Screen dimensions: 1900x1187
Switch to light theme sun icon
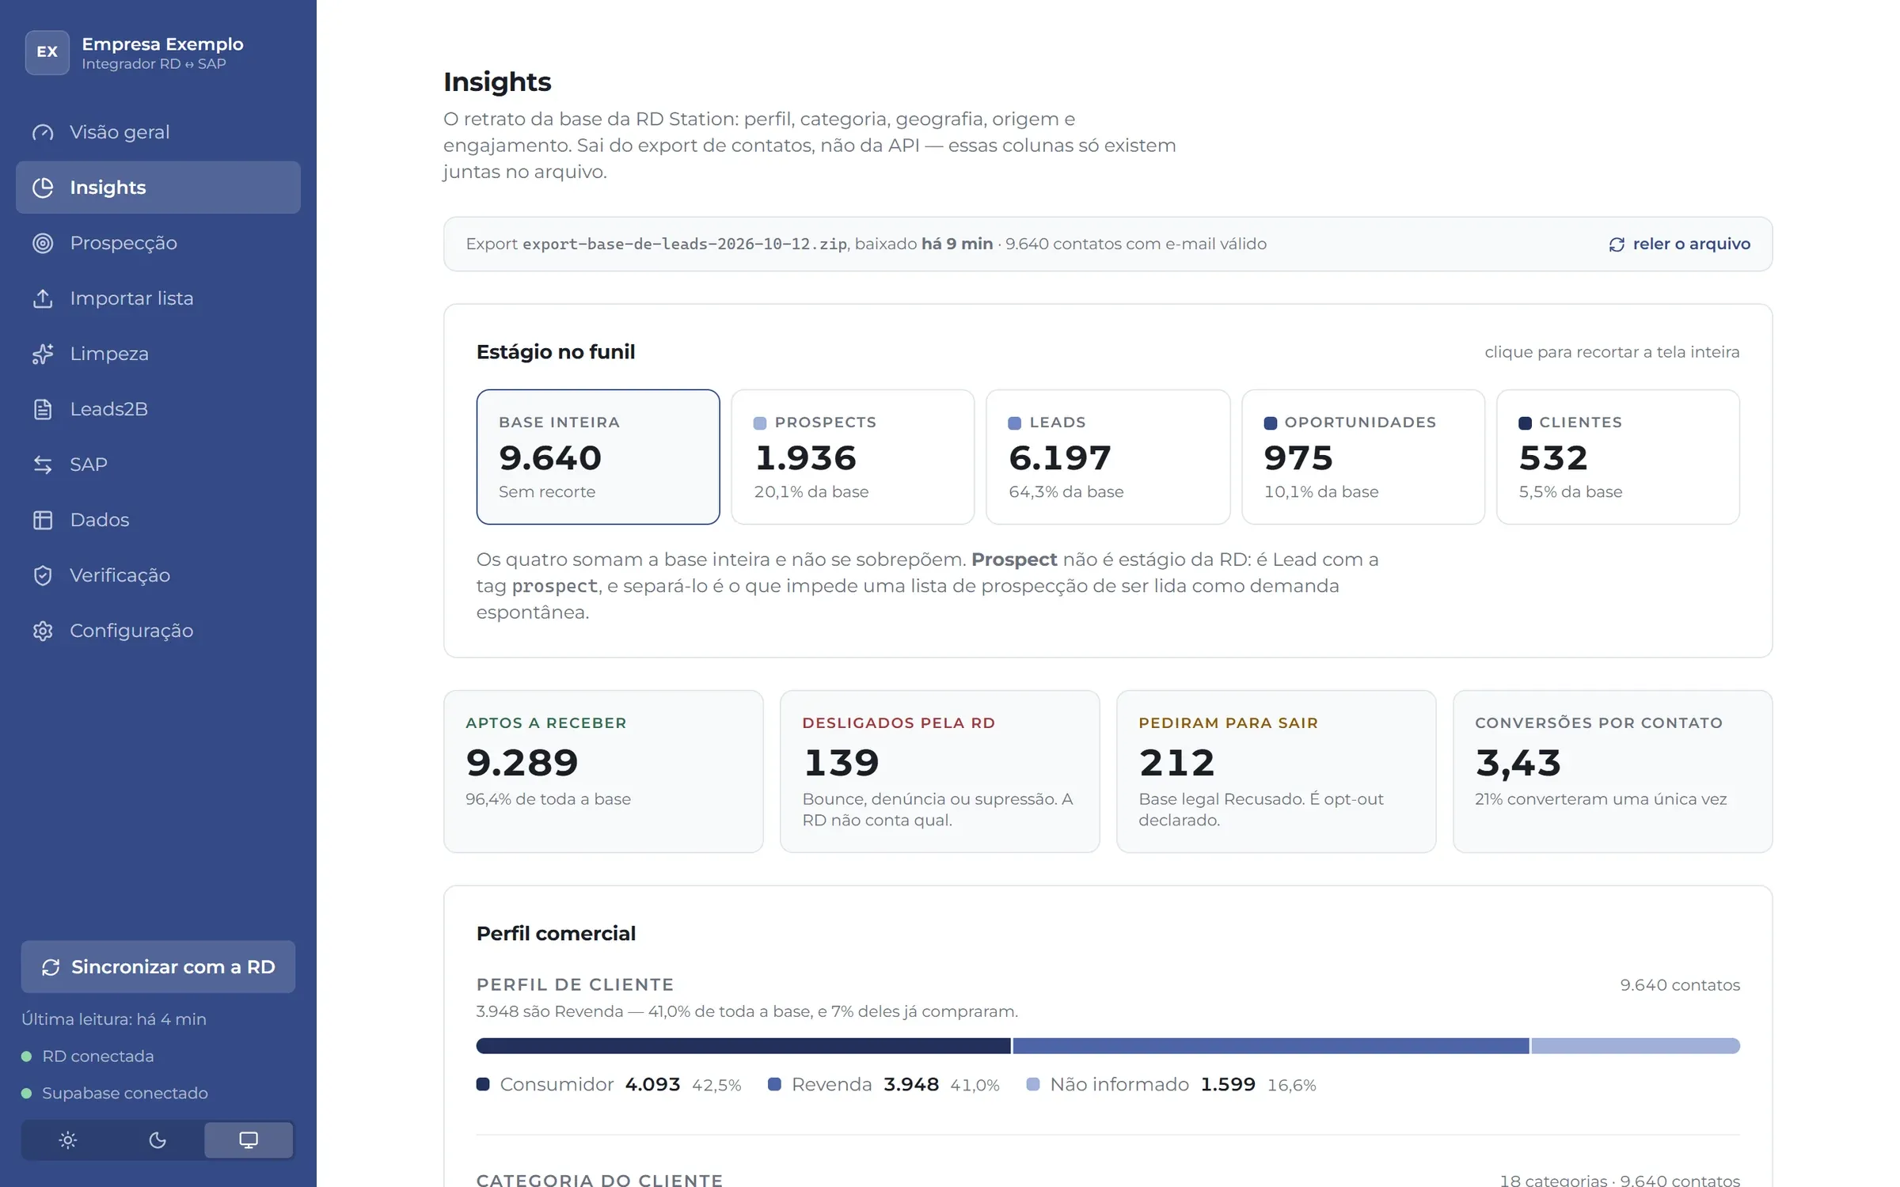coord(68,1140)
